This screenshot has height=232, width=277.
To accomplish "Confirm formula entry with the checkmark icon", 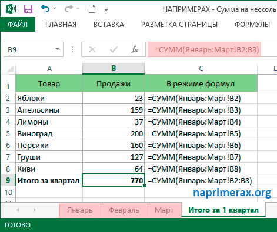I will 114,49.
